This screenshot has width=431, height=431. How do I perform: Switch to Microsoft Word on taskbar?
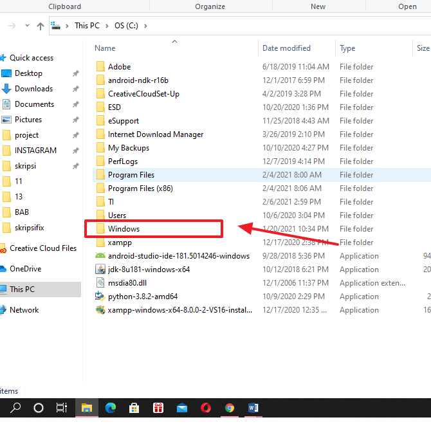[x=253, y=408]
